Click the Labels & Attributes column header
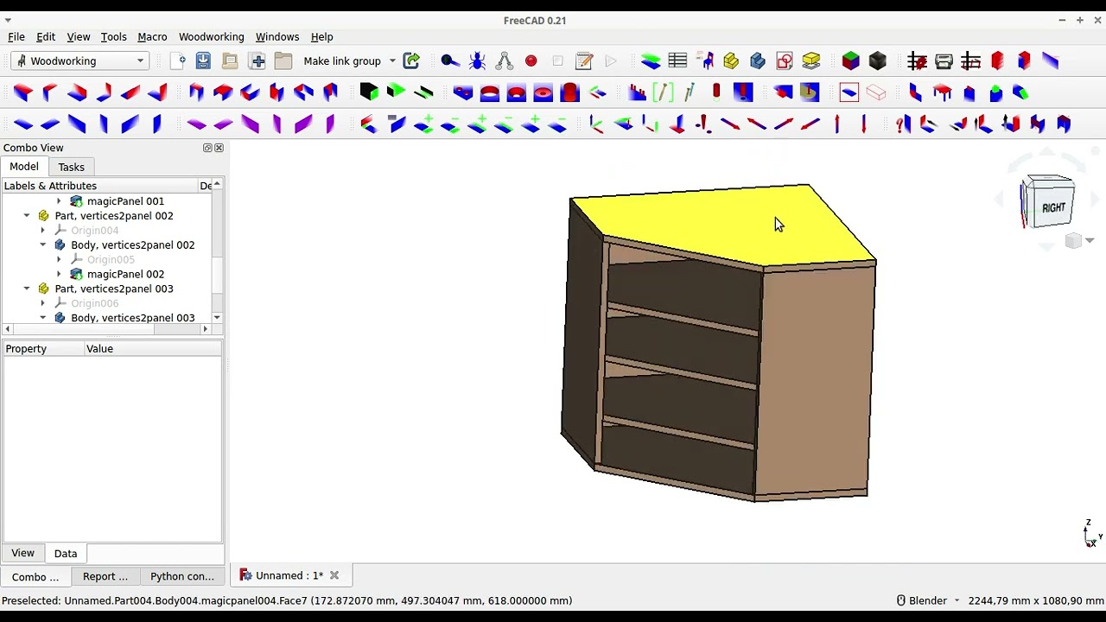The width and height of the screenshot is (1106, 622). point(99,186)
